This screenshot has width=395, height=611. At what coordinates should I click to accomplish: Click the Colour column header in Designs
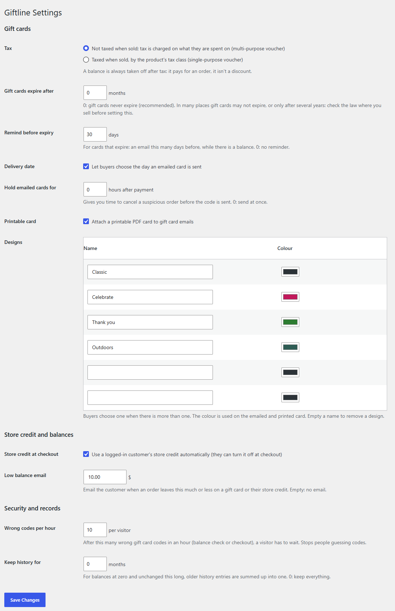[285, 248]
